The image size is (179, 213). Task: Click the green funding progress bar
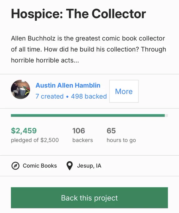[x=88, y=116]
